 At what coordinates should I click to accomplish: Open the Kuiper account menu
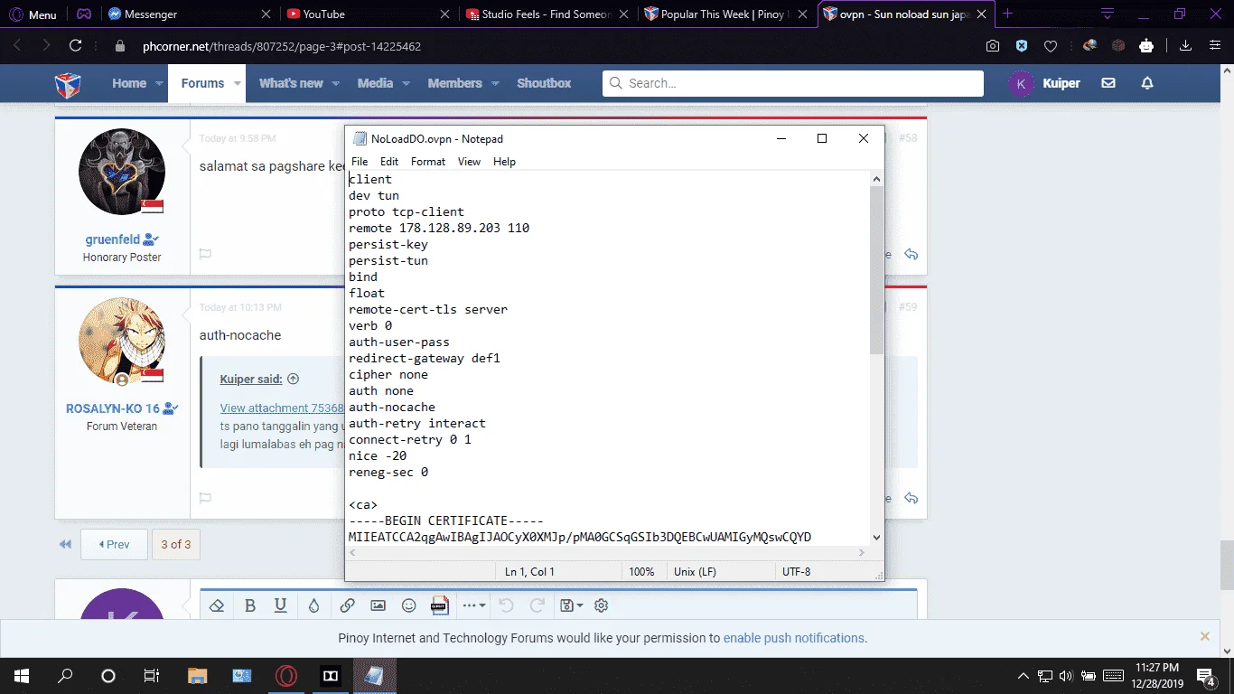pos(1044,83)
